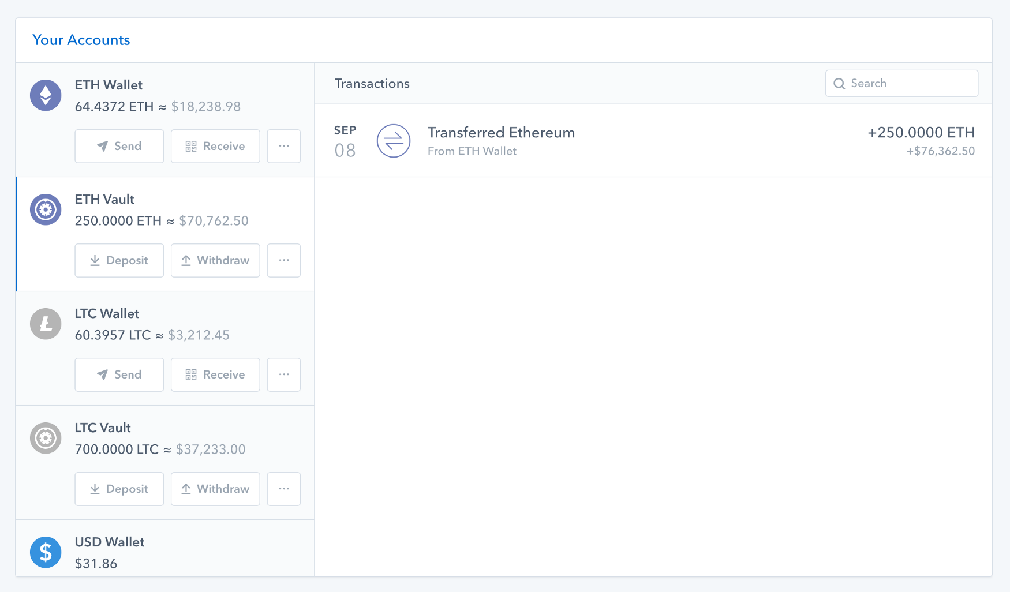Open more options for LTC Vault
This screenshot has height=592, width=1010.
click(x=283, y=489)
